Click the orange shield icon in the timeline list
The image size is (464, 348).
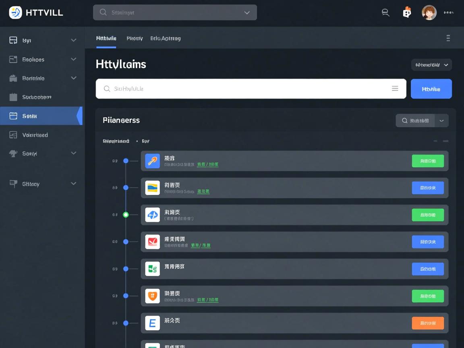152,296
